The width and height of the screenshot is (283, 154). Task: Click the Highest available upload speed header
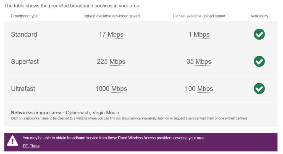point(199,16)
